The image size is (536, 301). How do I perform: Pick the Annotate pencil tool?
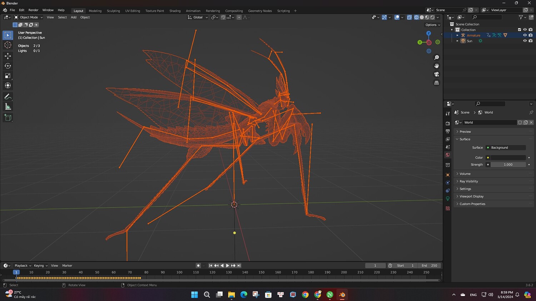pyautogui.click(x=8, y=97)
